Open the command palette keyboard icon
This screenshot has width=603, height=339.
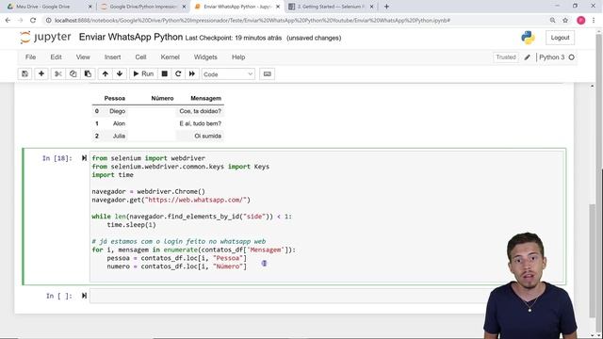(268, 73)
